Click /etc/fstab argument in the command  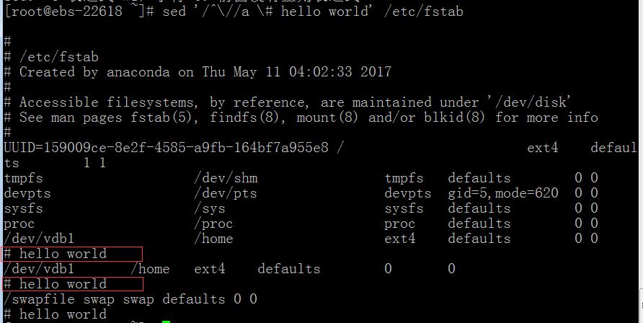pyautogui.click(x=424, y=12)
